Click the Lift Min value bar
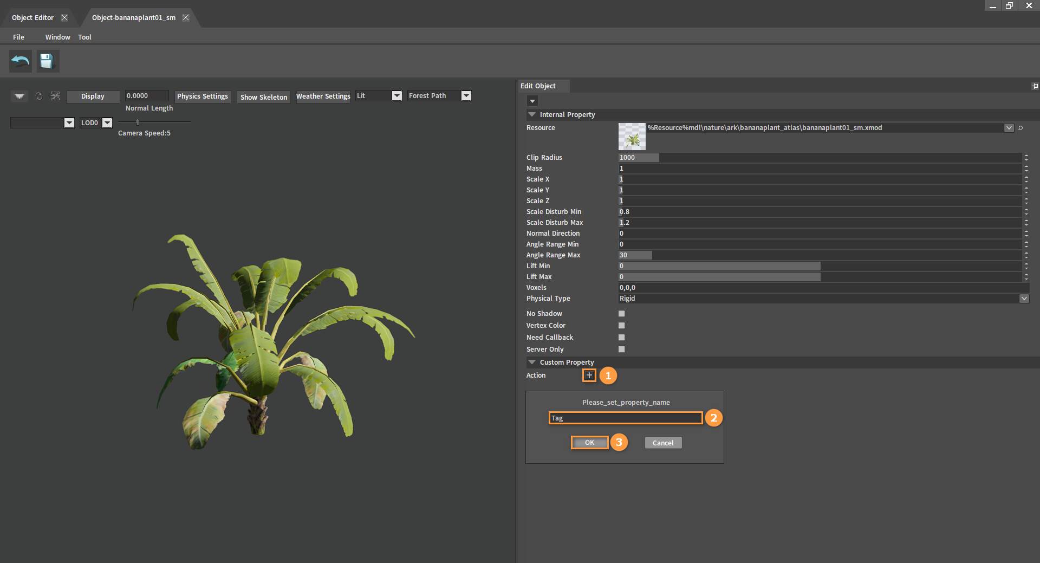The height and width of the screenshot is (563, 1040). [x=820, y=266]
